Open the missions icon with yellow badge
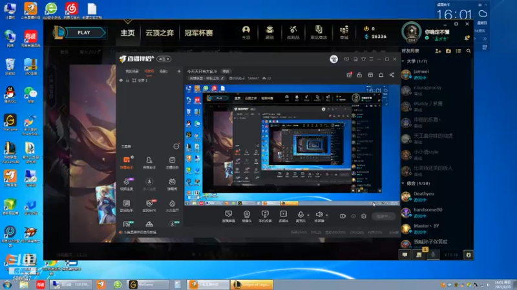The height and width of the screenshot is (290, 517). click(x=419, y=255)
